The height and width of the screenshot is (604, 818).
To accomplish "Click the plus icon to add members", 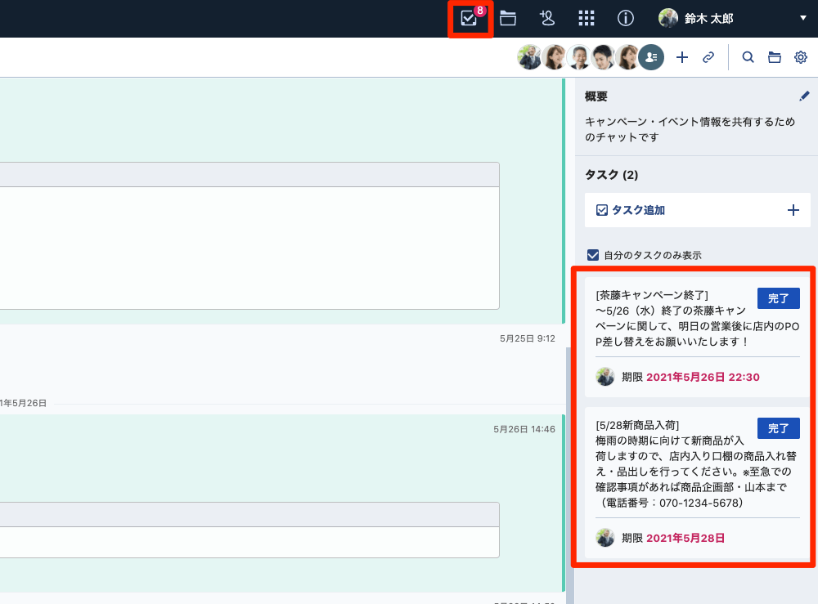I will click(682, 57).
